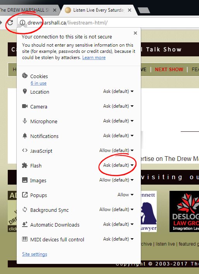
Task: Select the Listen Live Every Saturday tab
Action: coord(98,10)
